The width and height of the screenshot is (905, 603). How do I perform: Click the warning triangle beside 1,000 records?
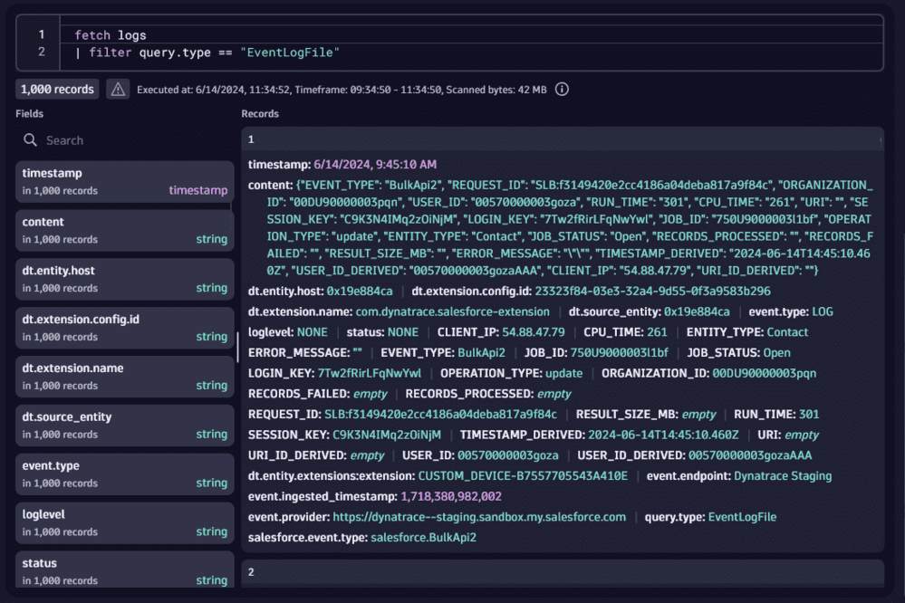click(118, 90)
